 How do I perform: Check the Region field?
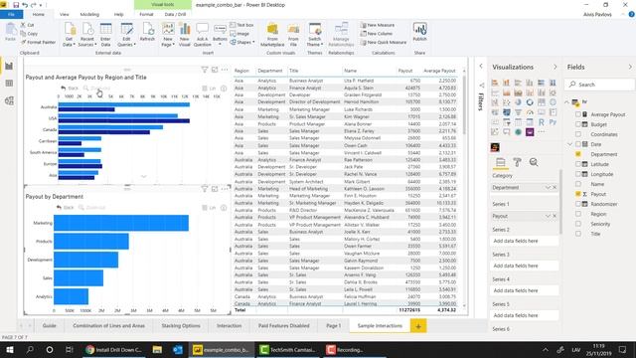point(578,214)
